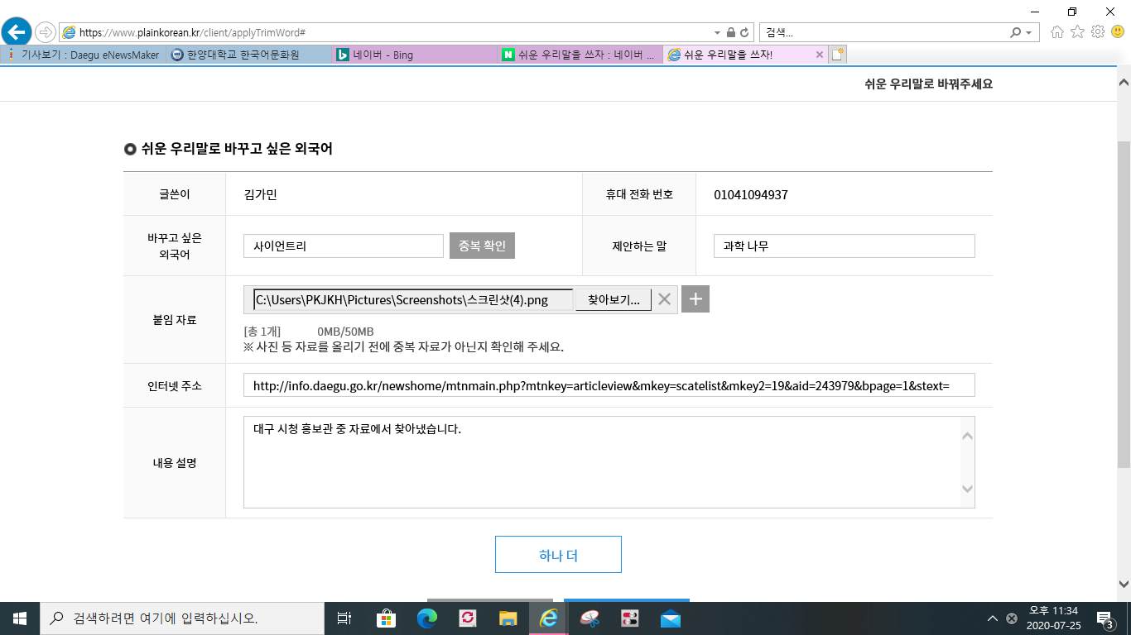The width and height of the screenshot is (1131, 635).
Task: Click the 바꾸고 싶은 외국어 input with 사이언트리
Action: click(344, 246)
